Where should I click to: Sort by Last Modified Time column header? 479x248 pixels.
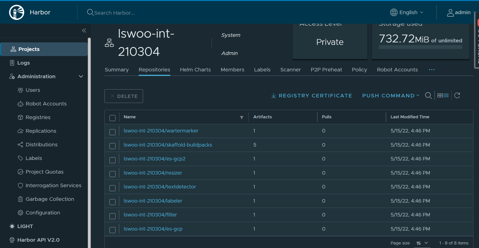pos(410,117)
